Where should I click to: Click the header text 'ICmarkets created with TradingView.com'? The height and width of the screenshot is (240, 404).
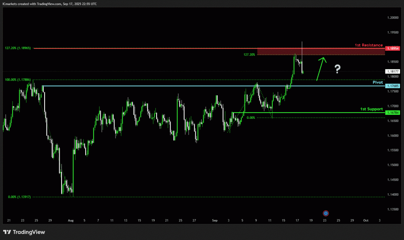32,4
